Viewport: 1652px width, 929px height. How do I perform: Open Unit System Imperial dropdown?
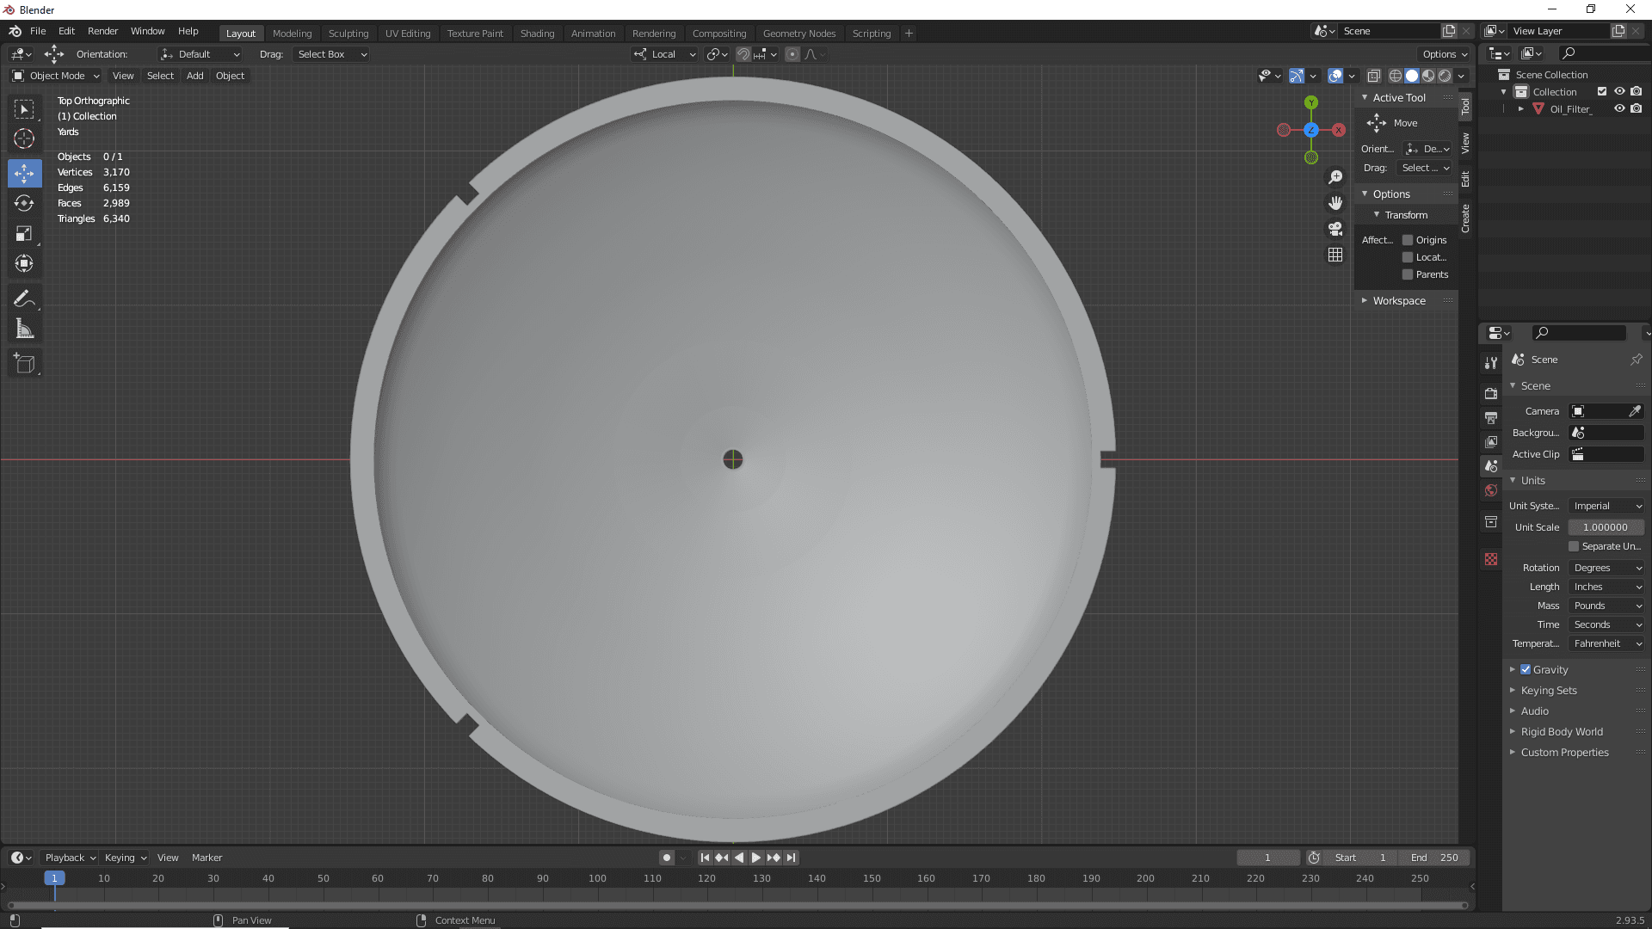tap(1606, 506)
